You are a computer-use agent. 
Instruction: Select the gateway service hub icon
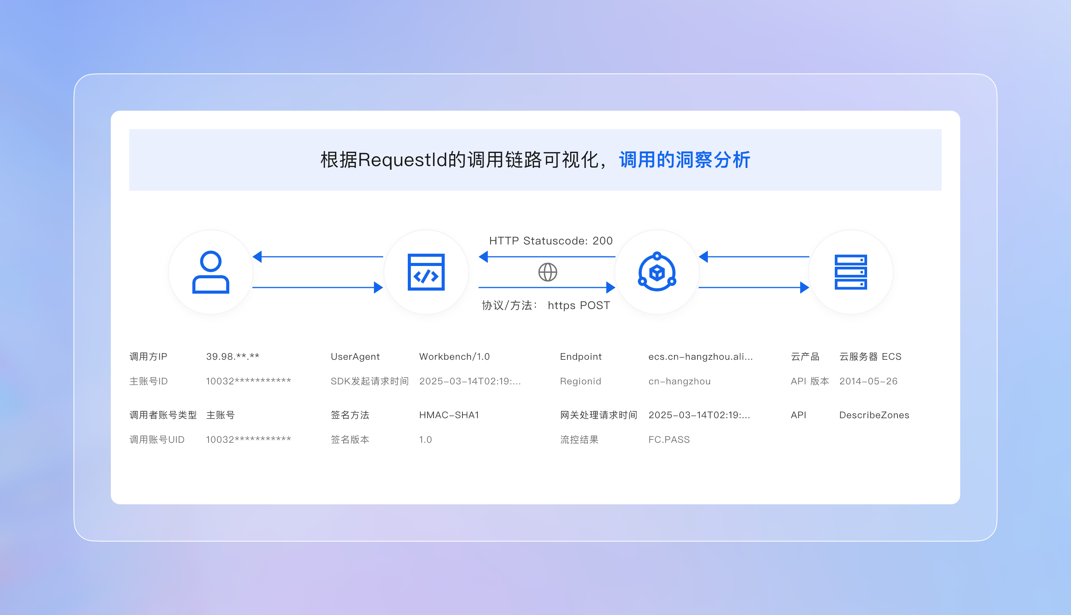(657, 273)
